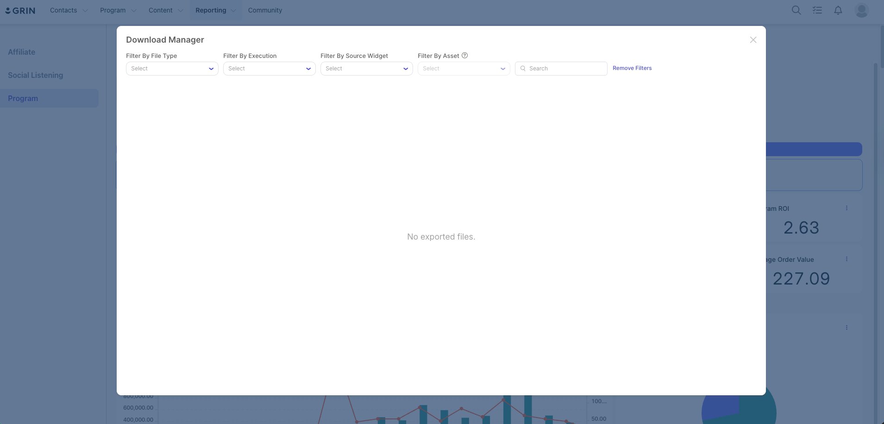Expand the Filter By Execution dropdown
Image resolution: width=884 pixels, height=424 pixels.
(269, 69)
